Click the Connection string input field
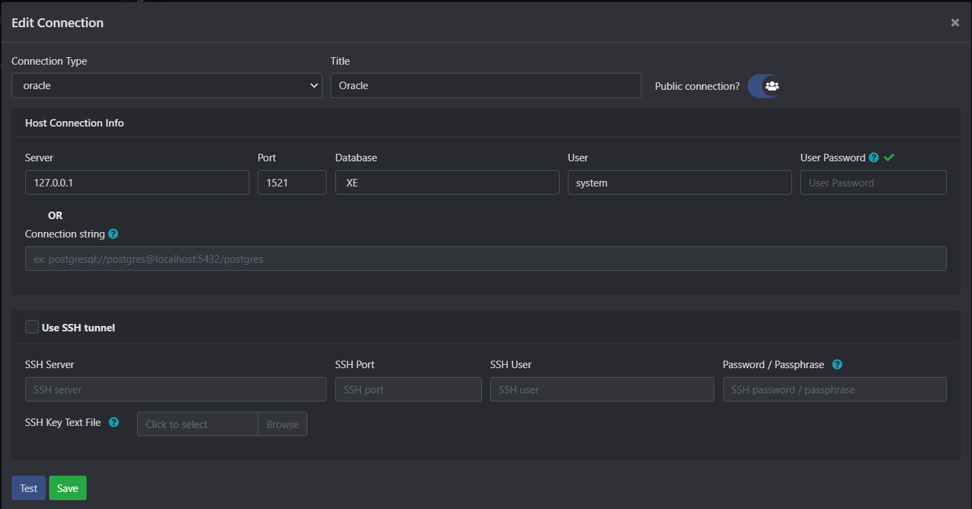The image size is (972, 509). click(x=486, y=259)
